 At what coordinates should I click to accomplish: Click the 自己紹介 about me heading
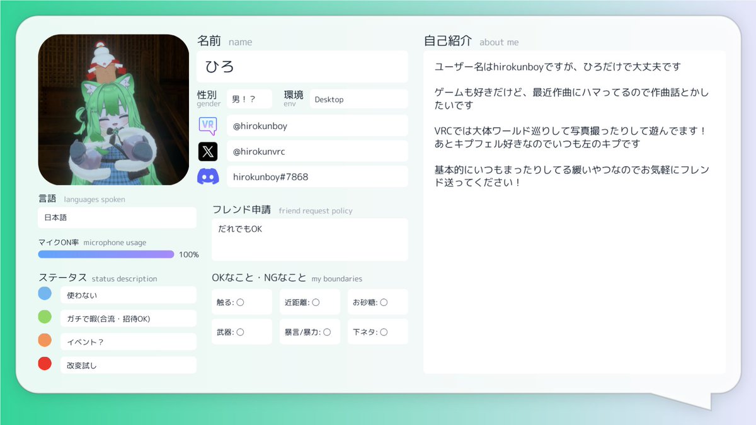[471, 41]
